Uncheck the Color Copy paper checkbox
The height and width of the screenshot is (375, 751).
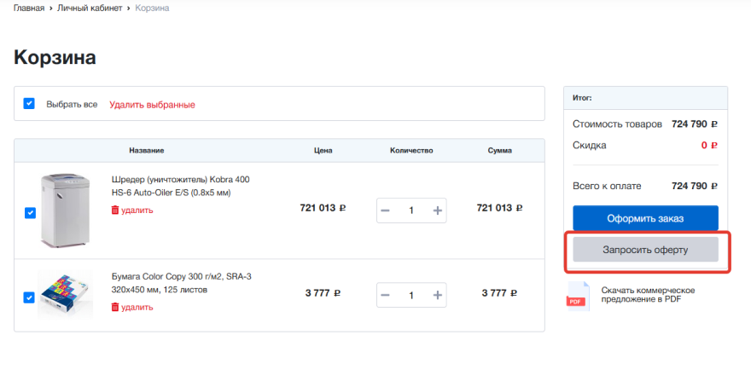29,297
